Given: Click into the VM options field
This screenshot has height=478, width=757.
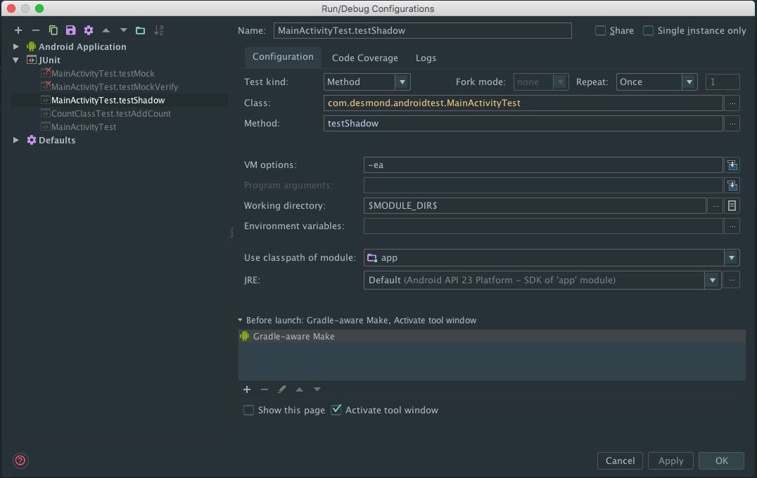Looking at the screenshot, I should pyautogui.click(x=542, y=165).
